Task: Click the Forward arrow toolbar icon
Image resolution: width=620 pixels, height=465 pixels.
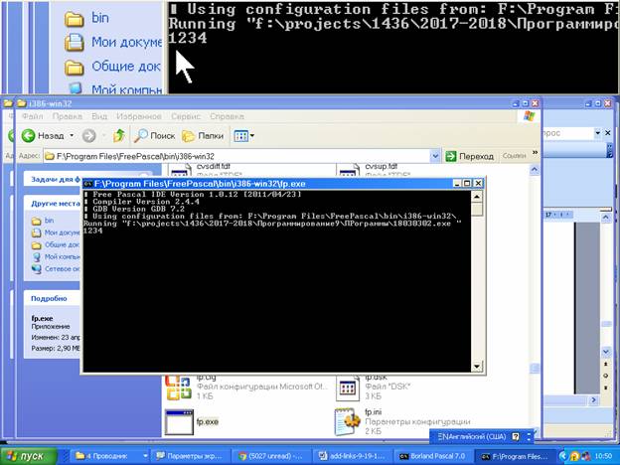Action: 89,135
